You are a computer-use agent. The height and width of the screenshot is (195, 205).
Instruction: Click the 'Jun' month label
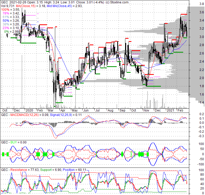click(x=86, y=110)
